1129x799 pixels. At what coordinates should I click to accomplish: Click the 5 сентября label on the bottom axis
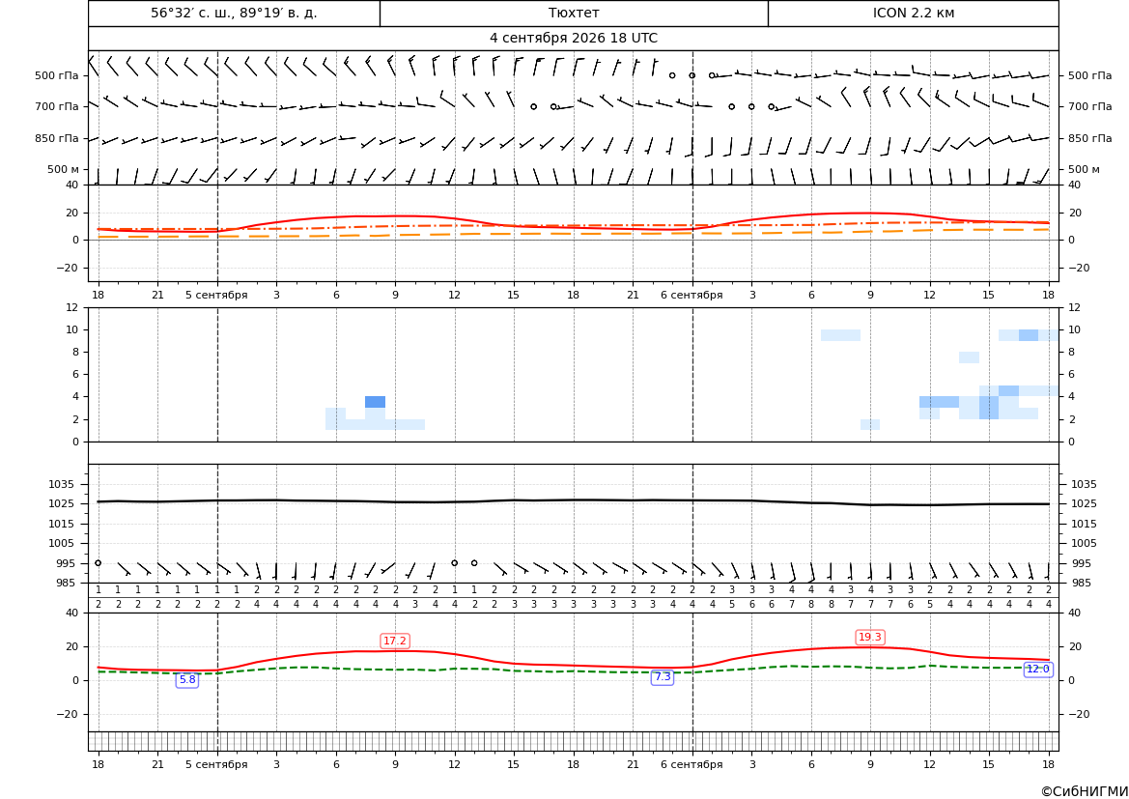[x=216, y=764]
